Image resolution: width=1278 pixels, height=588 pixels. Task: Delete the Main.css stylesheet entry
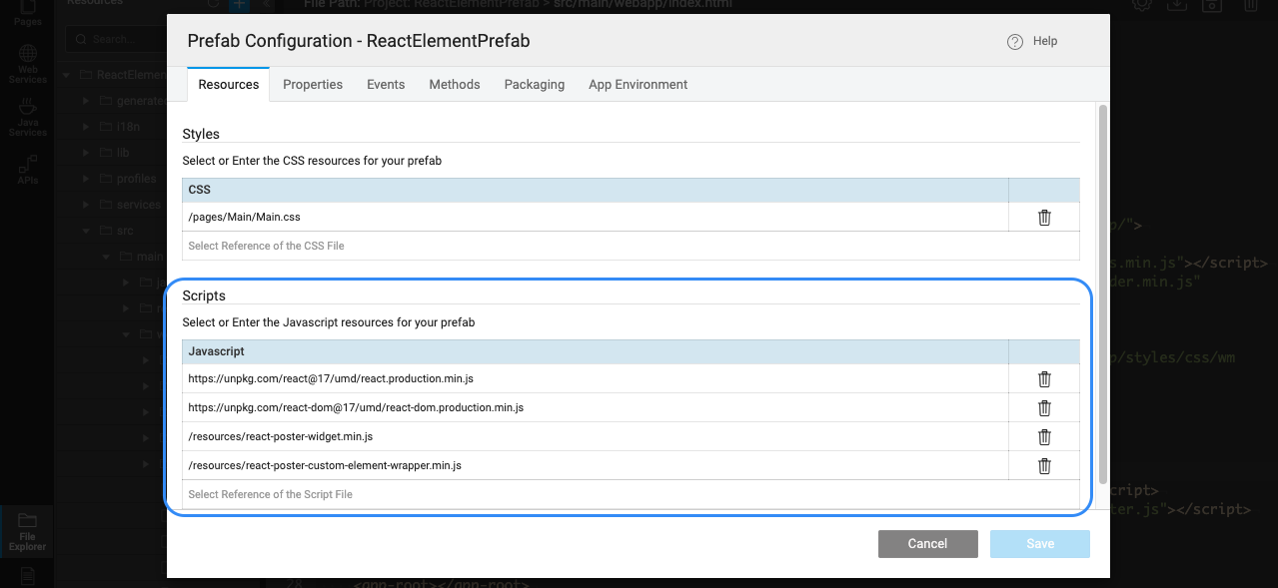tap(1044, 218)
